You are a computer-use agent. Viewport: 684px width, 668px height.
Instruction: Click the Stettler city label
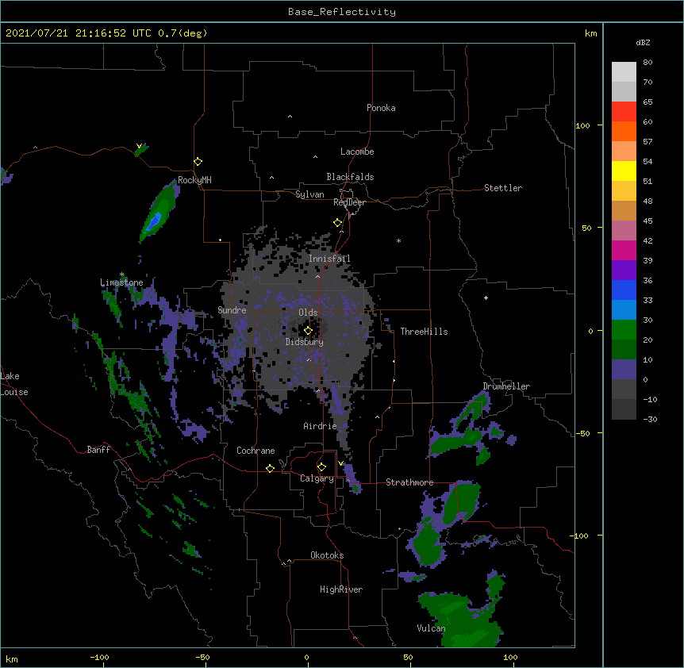point(502,188)
